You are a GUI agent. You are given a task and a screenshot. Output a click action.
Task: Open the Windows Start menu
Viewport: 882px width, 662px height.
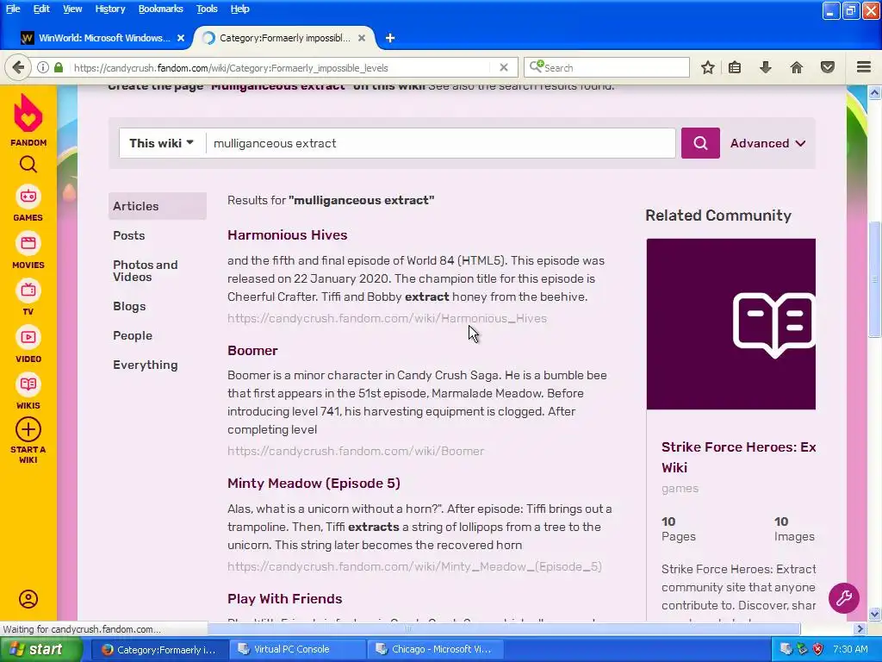(x=41, y=650)
